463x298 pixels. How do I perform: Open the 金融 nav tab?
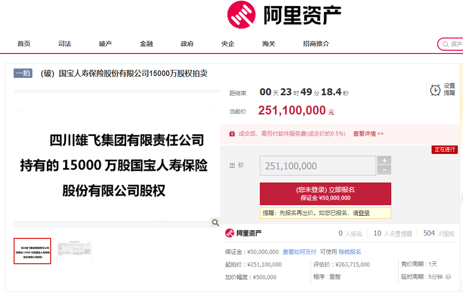pos(146,44)
